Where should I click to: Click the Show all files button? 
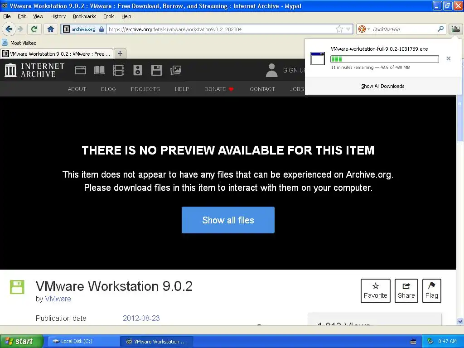pyautogui.click(x=228, y=220)
